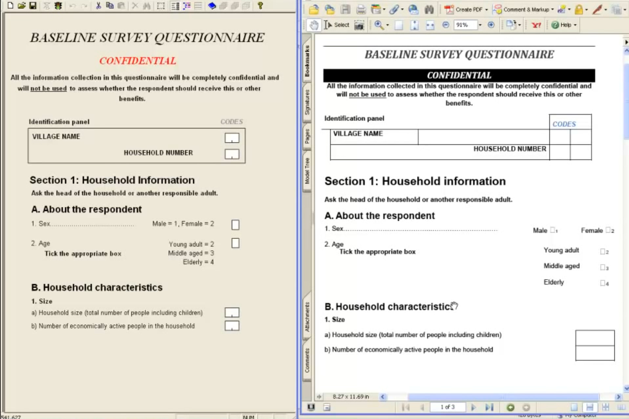Save with left editor floppy disk icon
This screenshot has width=629, height=419.
click(33, 5)
